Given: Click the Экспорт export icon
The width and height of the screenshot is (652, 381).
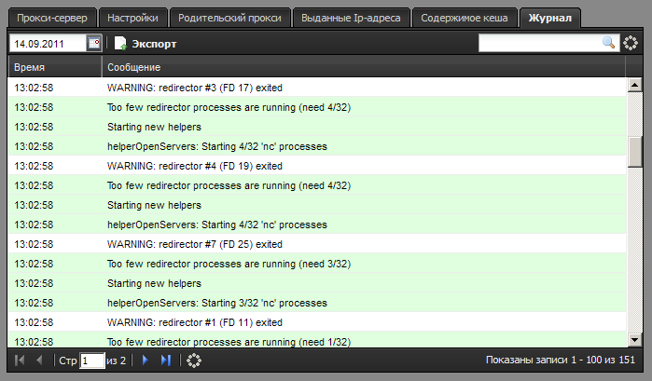Looking at the screenshot, I should click(x=120, y=44).
